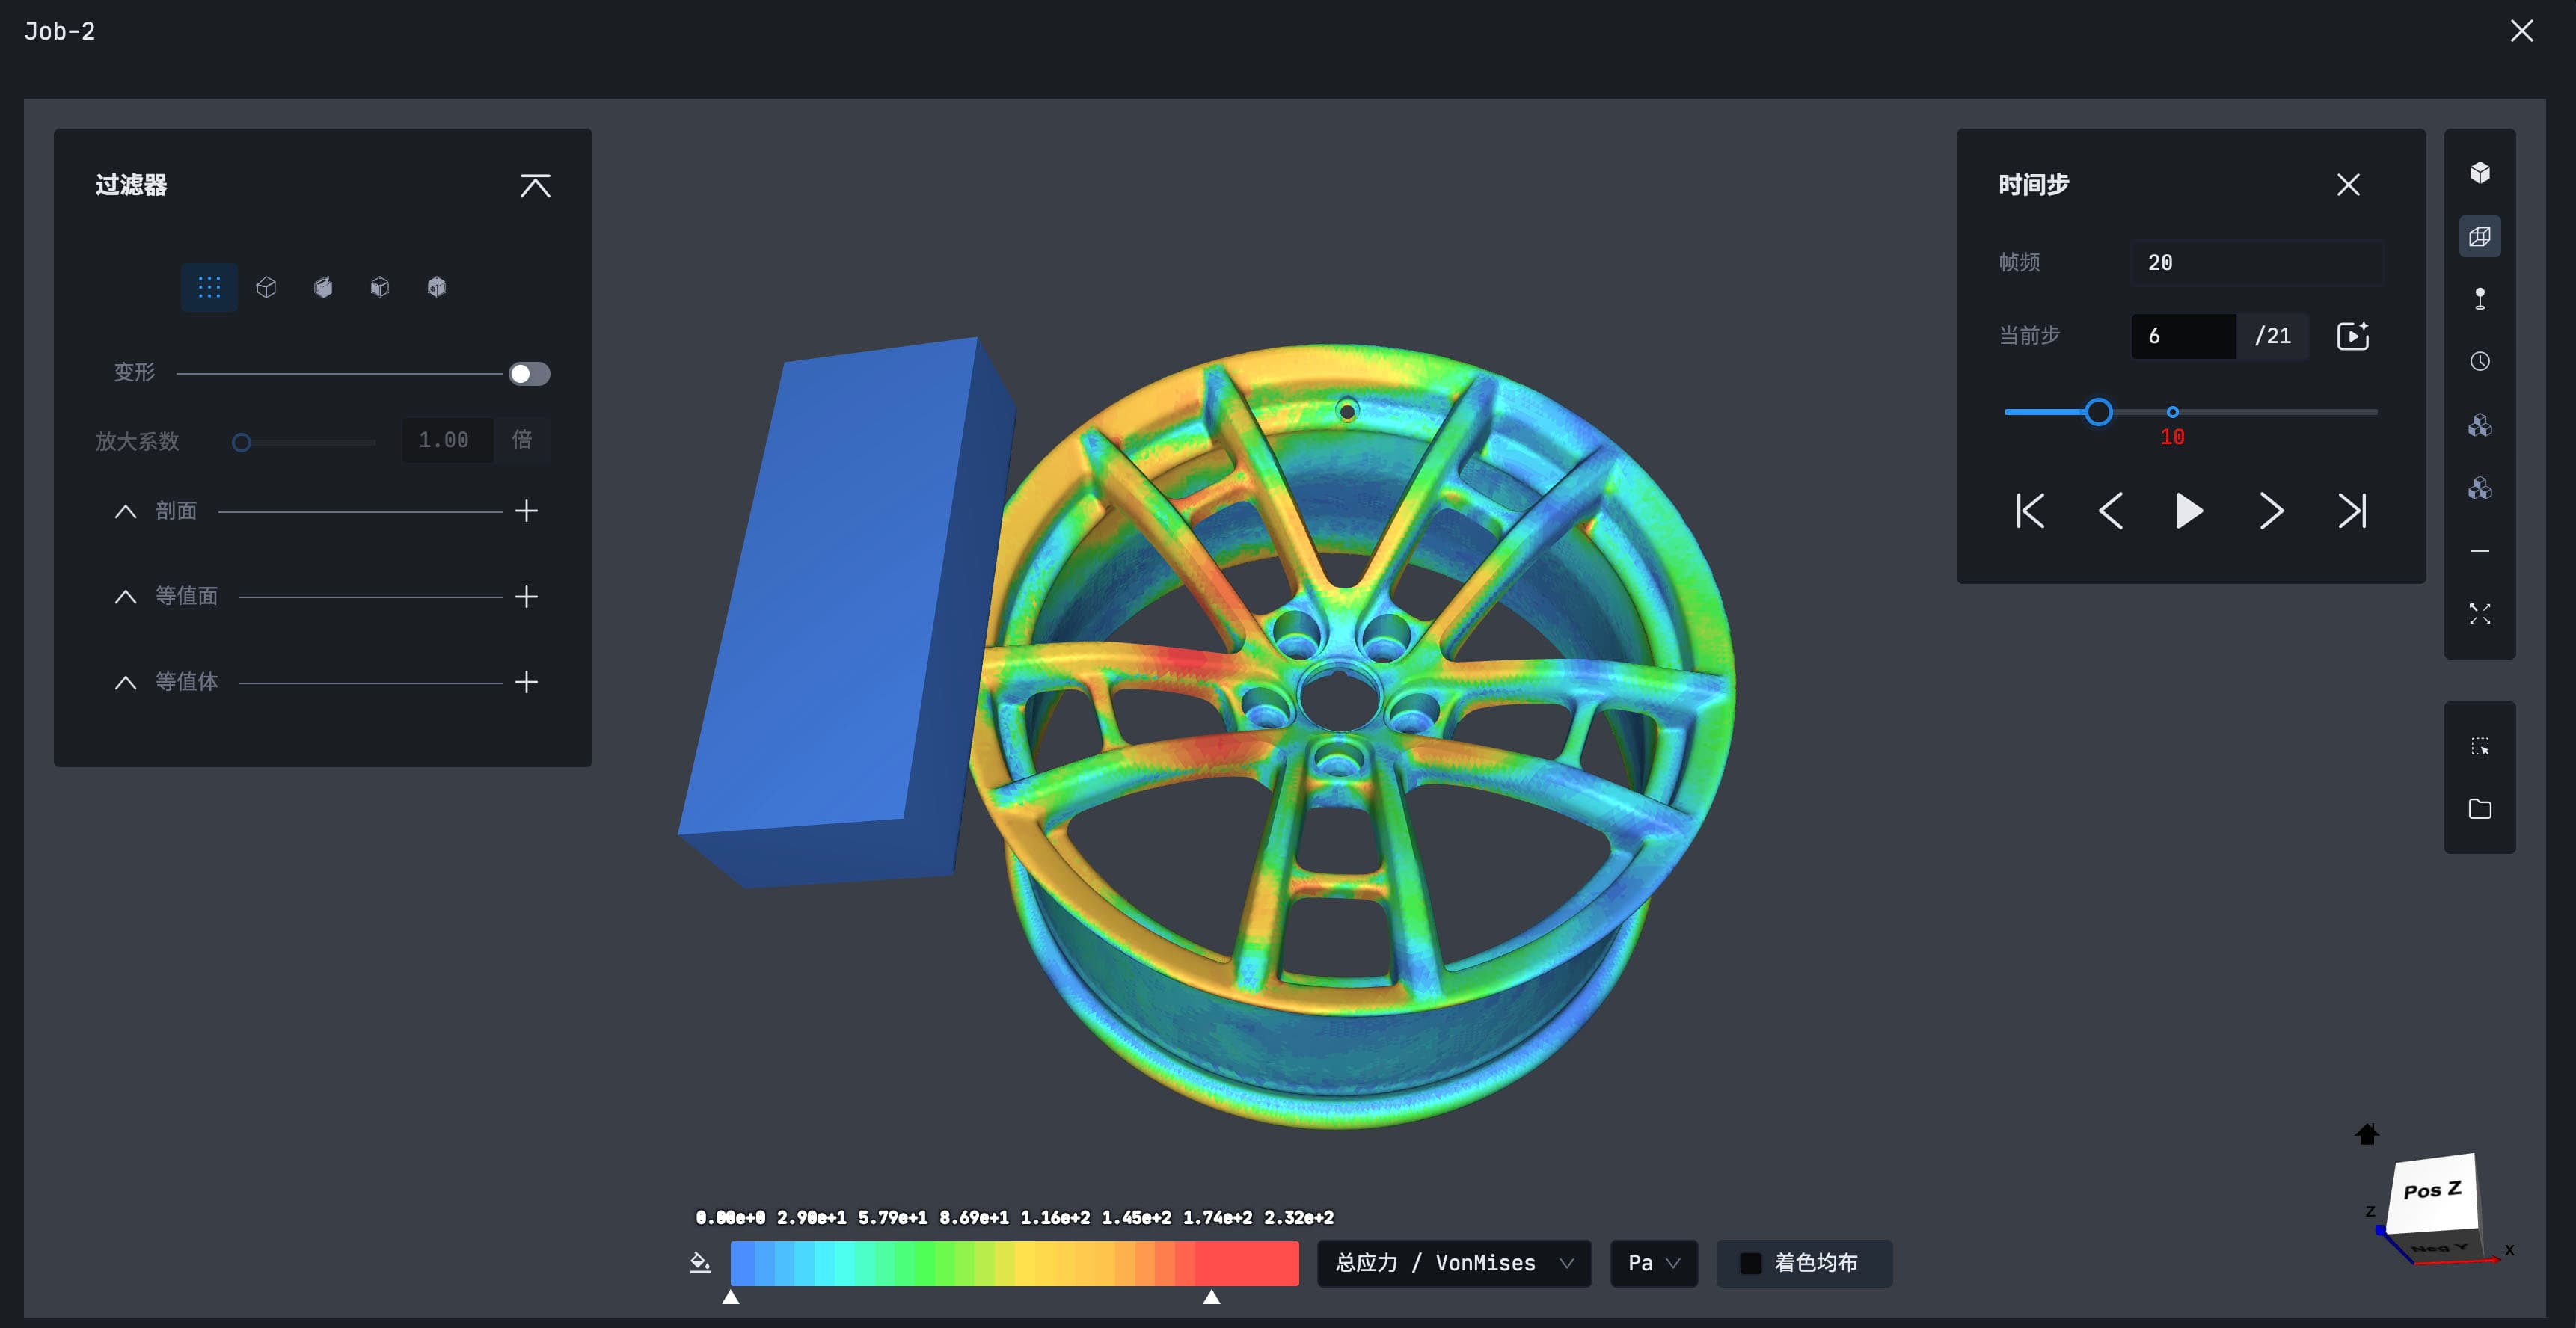Add a new 等值面 with plus button
Screen dimensions: 2576x1328
point(526,597)
